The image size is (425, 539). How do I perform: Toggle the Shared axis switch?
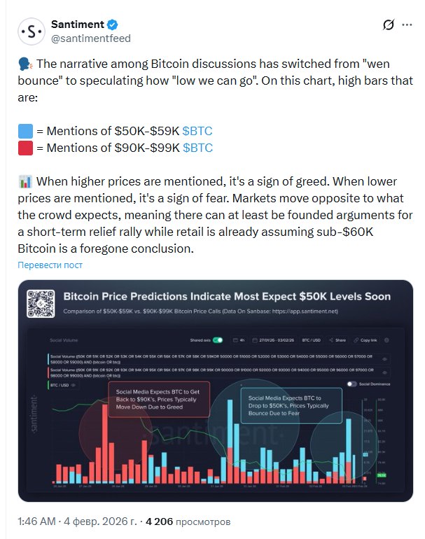point(217,340)
